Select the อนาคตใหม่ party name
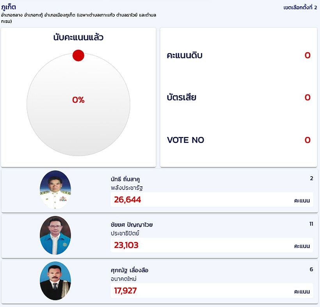320x307 pixels. click(124, 279)
